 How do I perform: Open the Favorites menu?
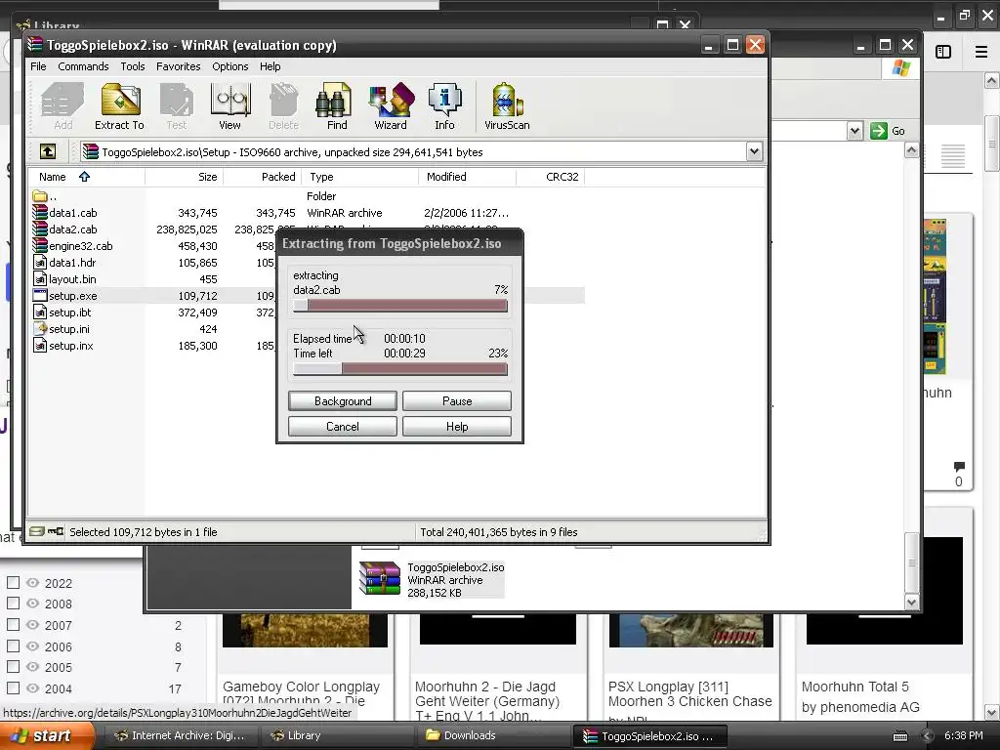pos(178,66)
